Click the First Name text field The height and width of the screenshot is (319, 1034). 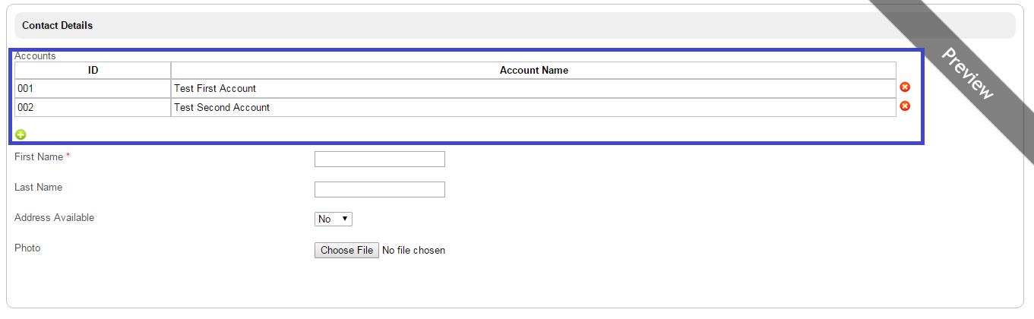379,159
